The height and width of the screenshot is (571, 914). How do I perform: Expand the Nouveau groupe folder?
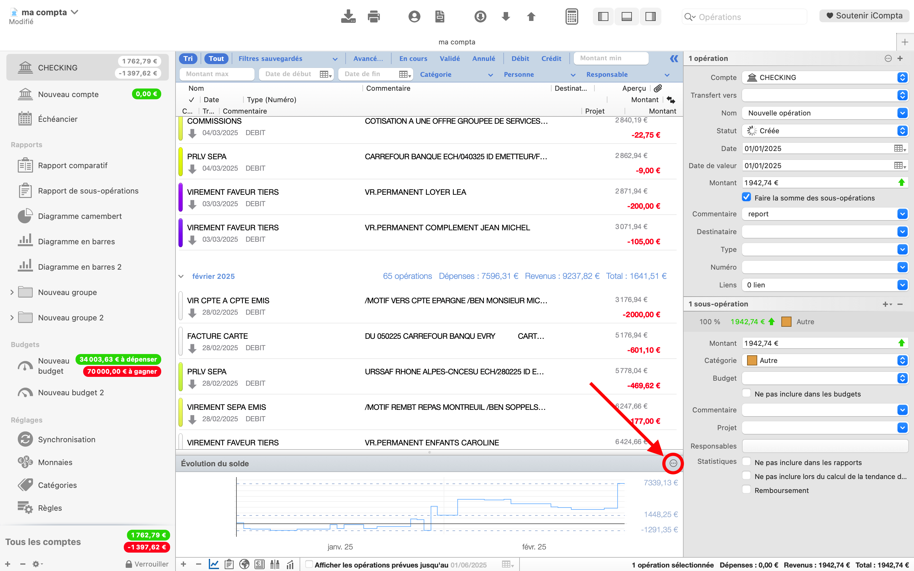pyautogui.click(x=12, y=292)
